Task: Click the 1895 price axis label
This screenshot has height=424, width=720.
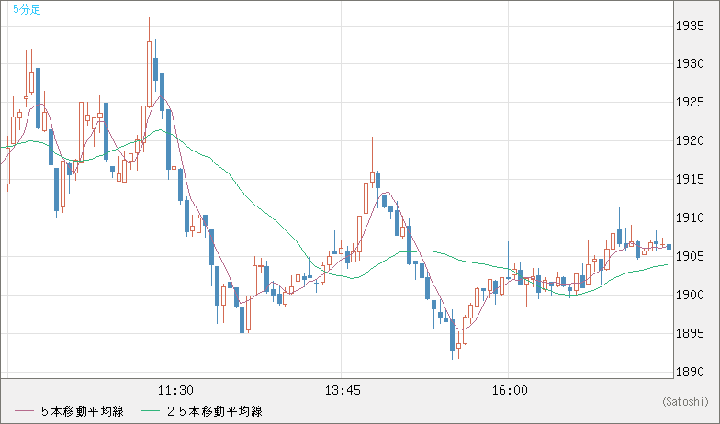Action: [690, 333]
